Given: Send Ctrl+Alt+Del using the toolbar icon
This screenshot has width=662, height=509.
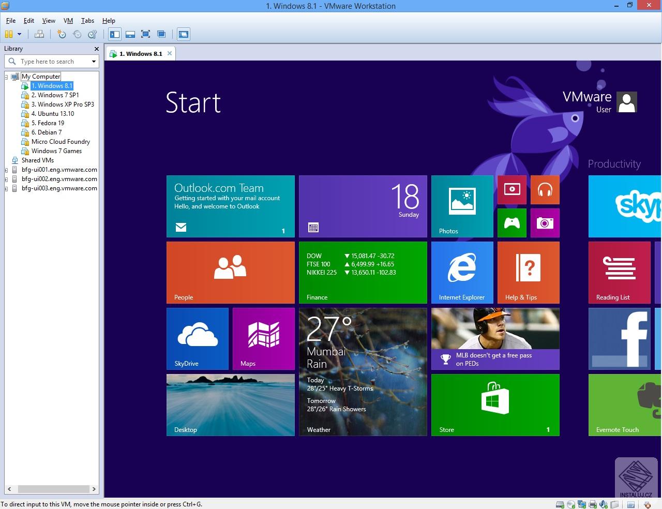Looking at the screenshot, I should point(39,34).
